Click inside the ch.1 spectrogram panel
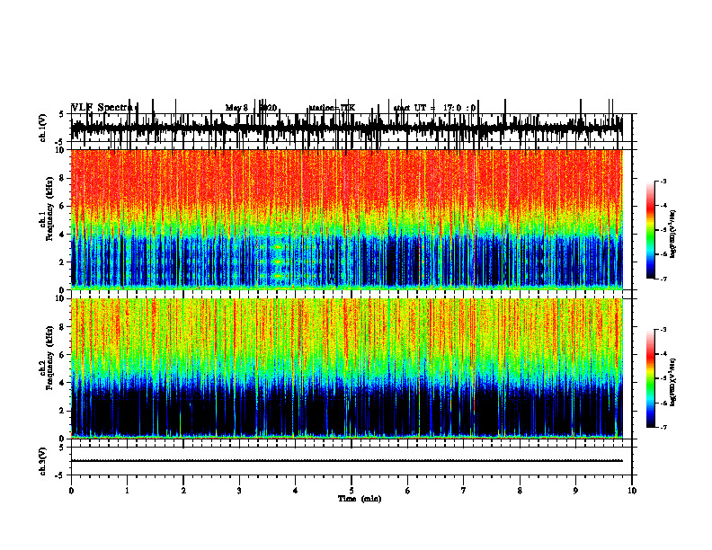 (346, 219)
